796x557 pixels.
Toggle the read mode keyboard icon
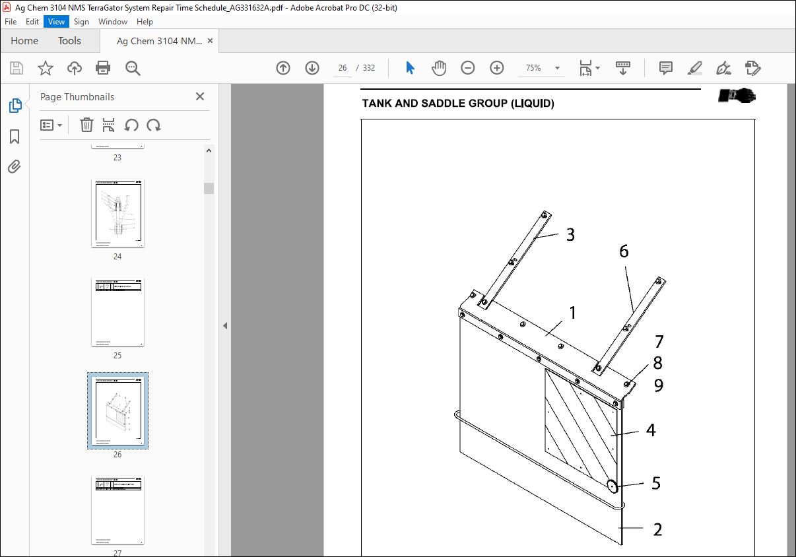[x=623, y=68]
